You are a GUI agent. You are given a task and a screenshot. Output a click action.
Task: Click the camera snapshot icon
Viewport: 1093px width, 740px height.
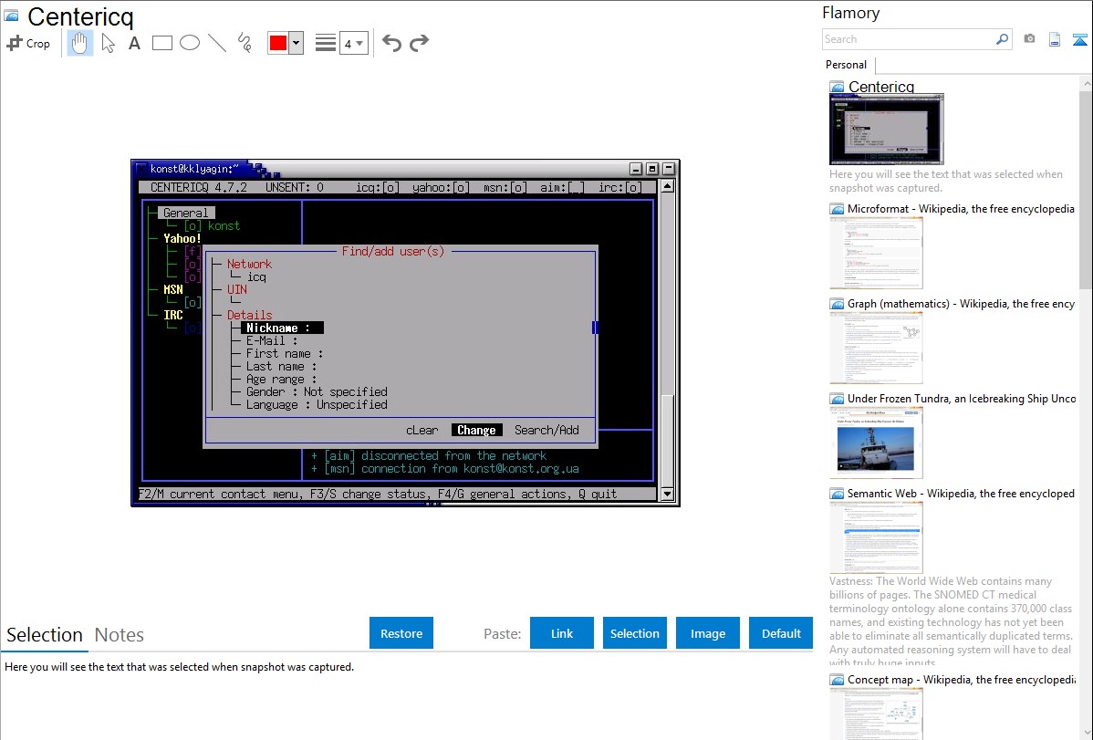coord(1029,39)
